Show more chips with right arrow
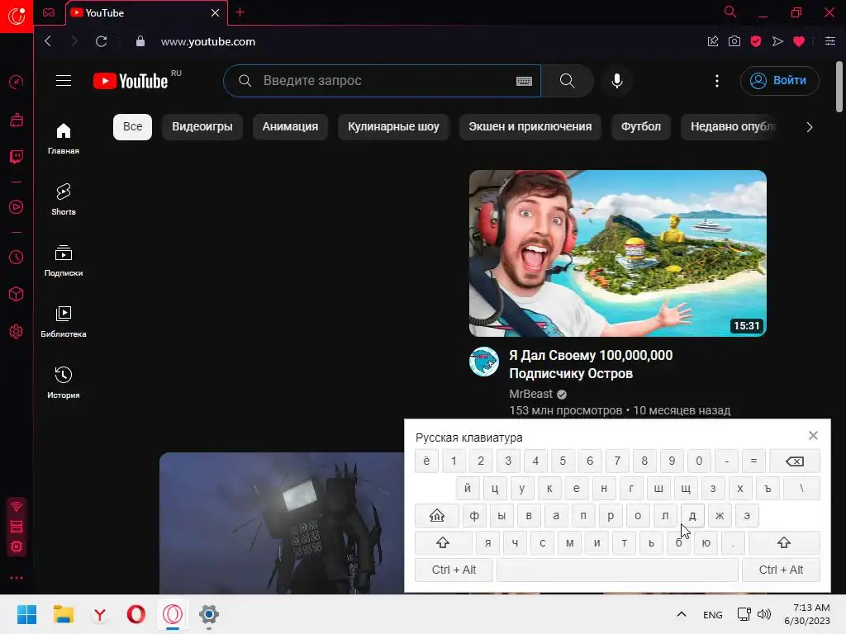This screenshot has width=846, height=634. point(810,127)
